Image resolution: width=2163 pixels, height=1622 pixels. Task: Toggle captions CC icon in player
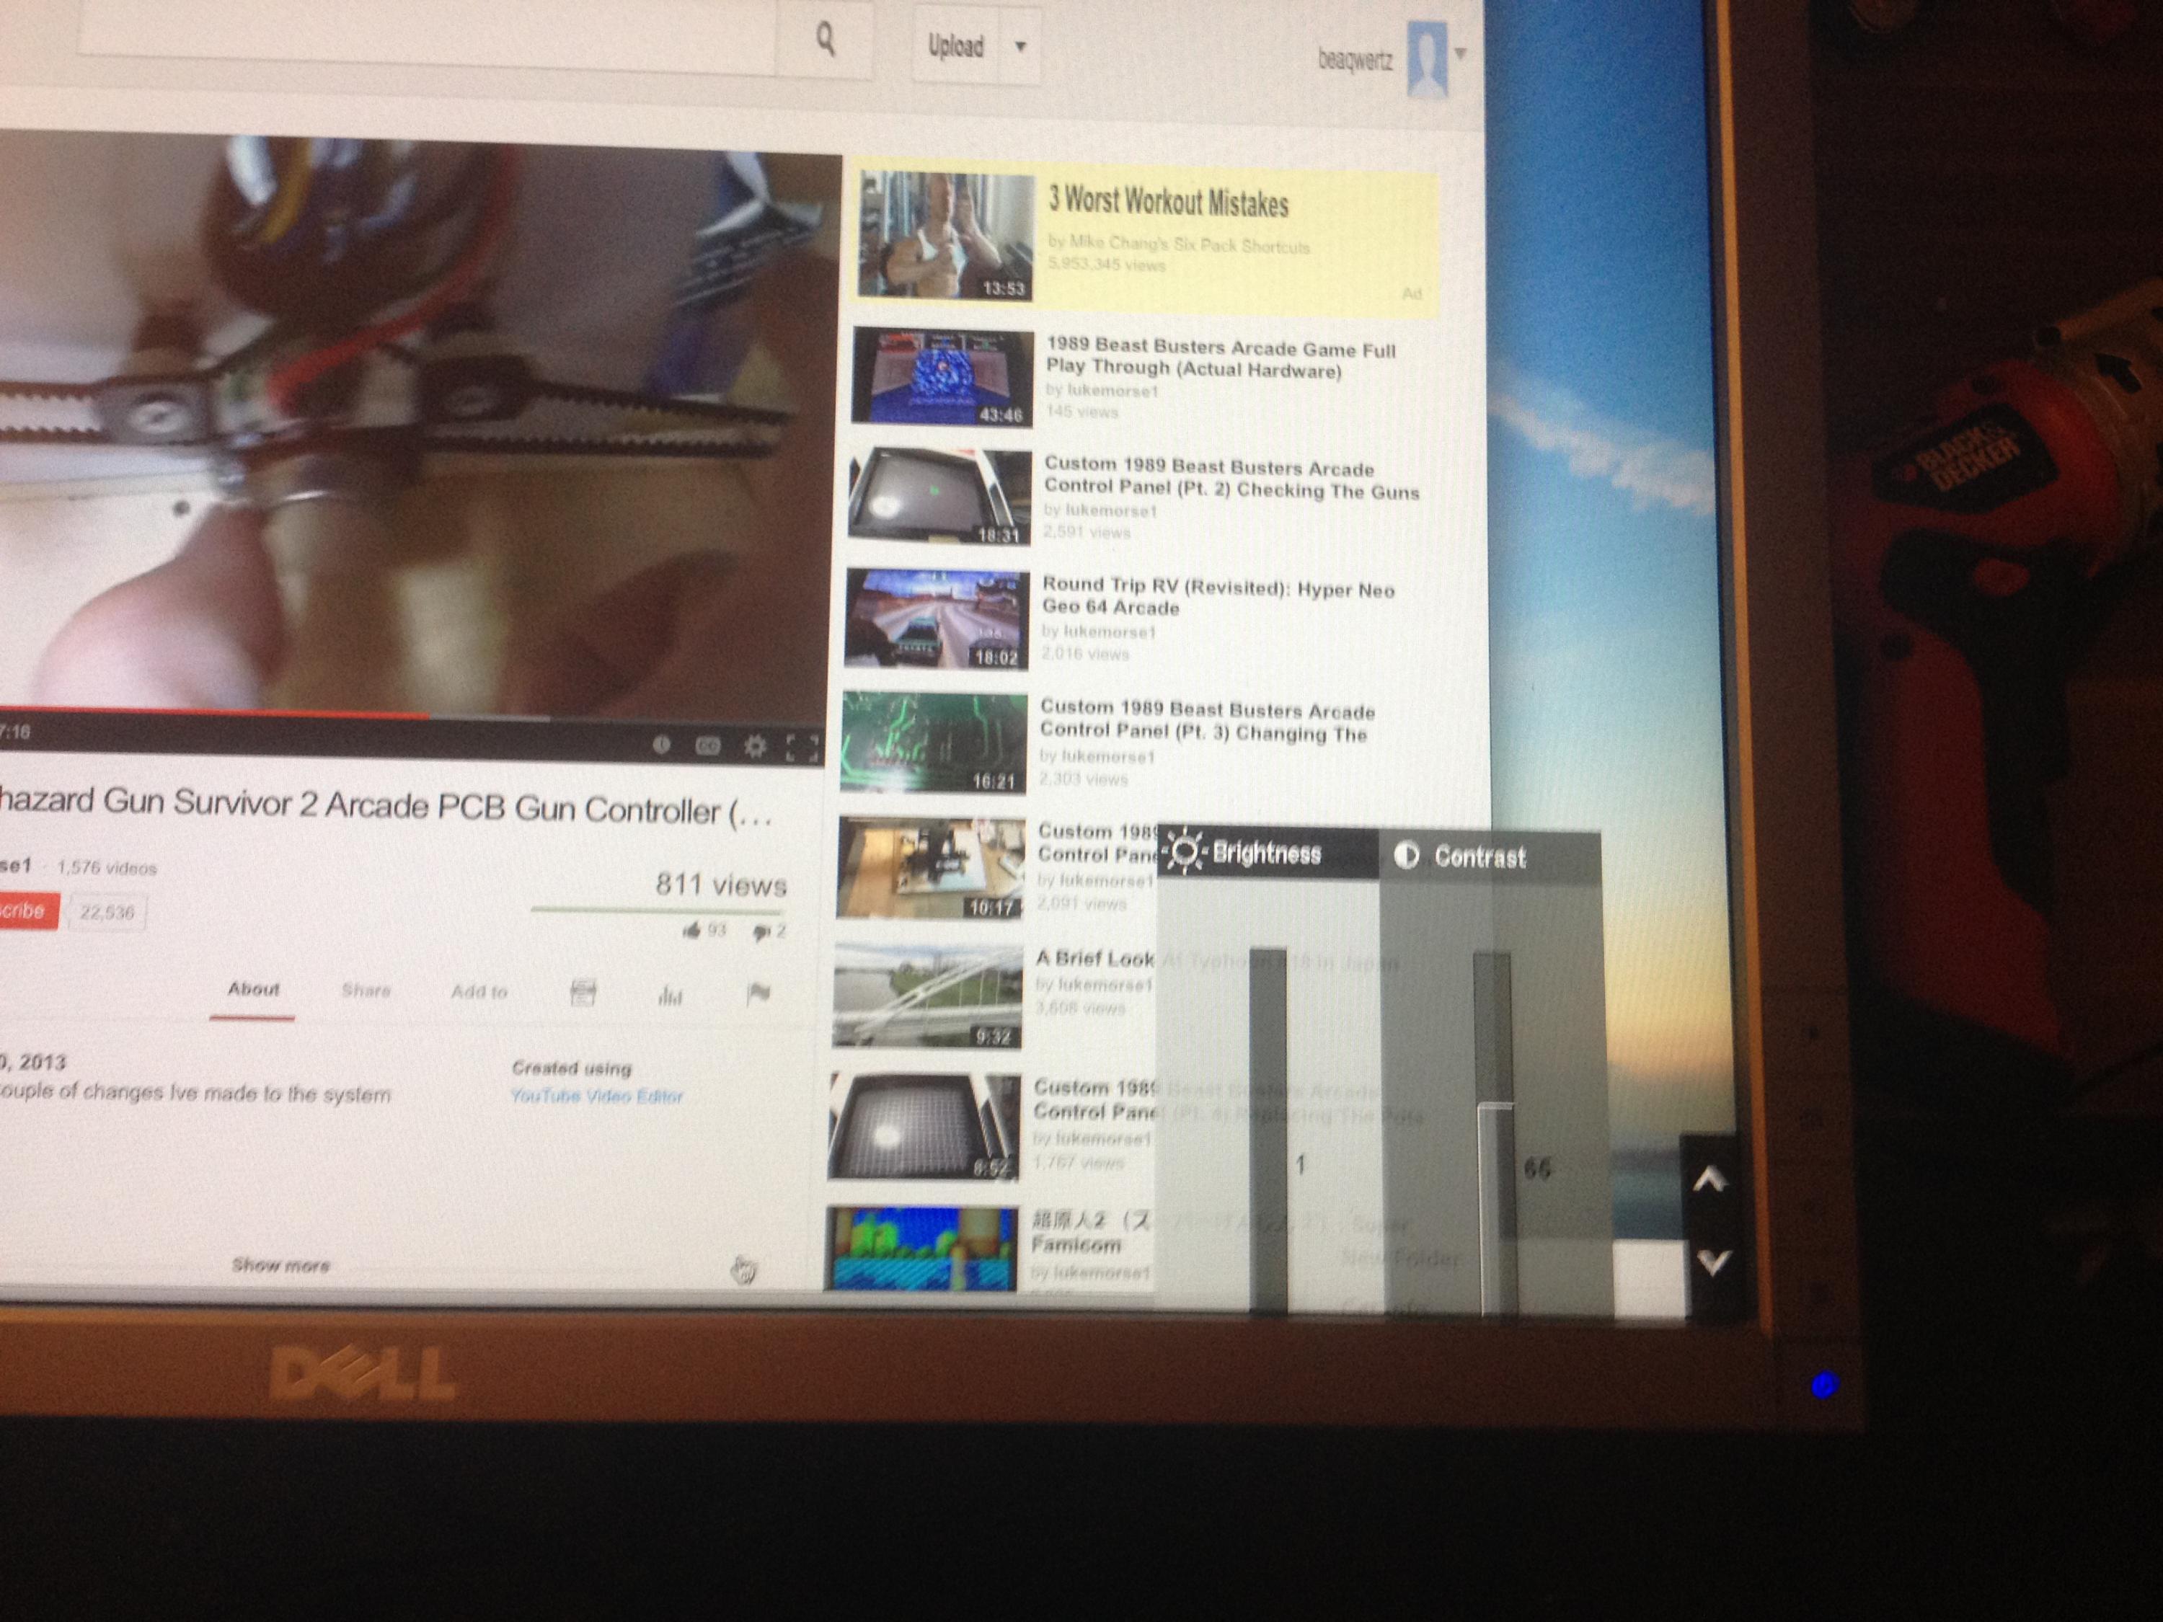click(x=707, y=747)
